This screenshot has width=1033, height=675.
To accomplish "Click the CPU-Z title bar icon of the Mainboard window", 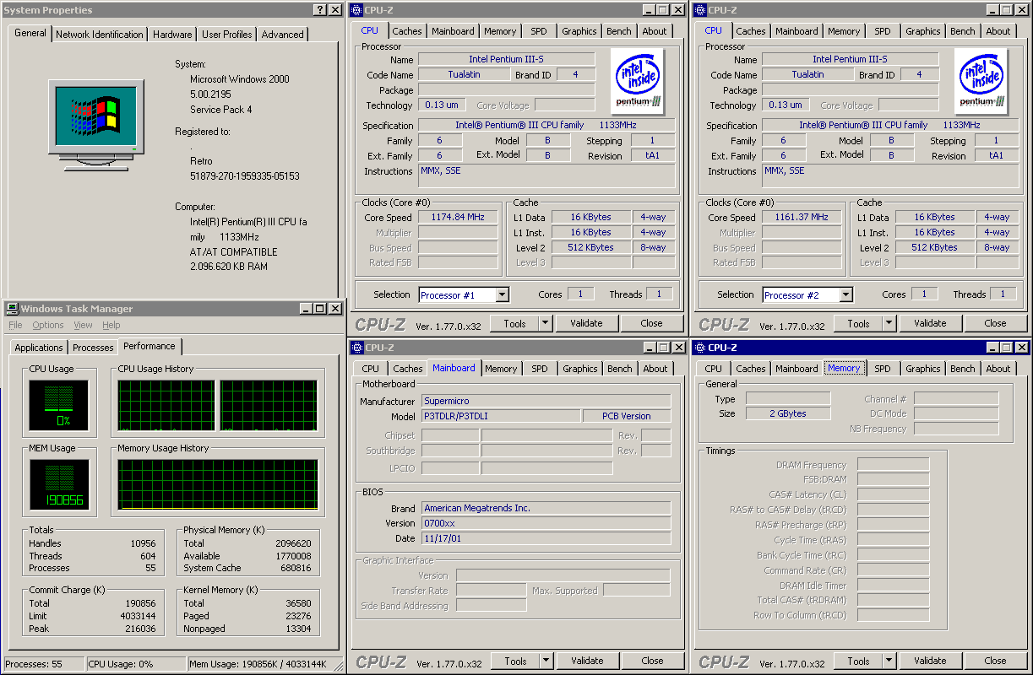I will (356, 348).
